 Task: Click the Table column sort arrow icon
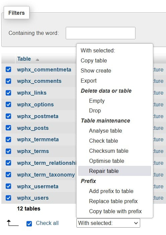(37, 60)
